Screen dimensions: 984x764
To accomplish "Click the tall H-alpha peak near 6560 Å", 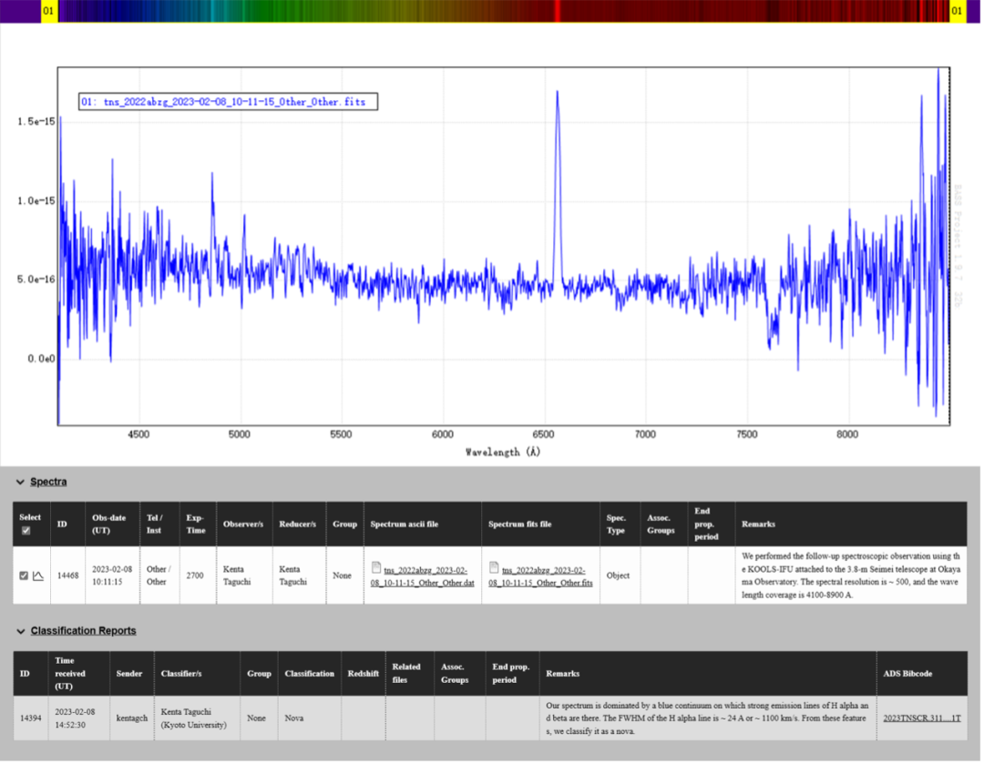I will [557, 100].
